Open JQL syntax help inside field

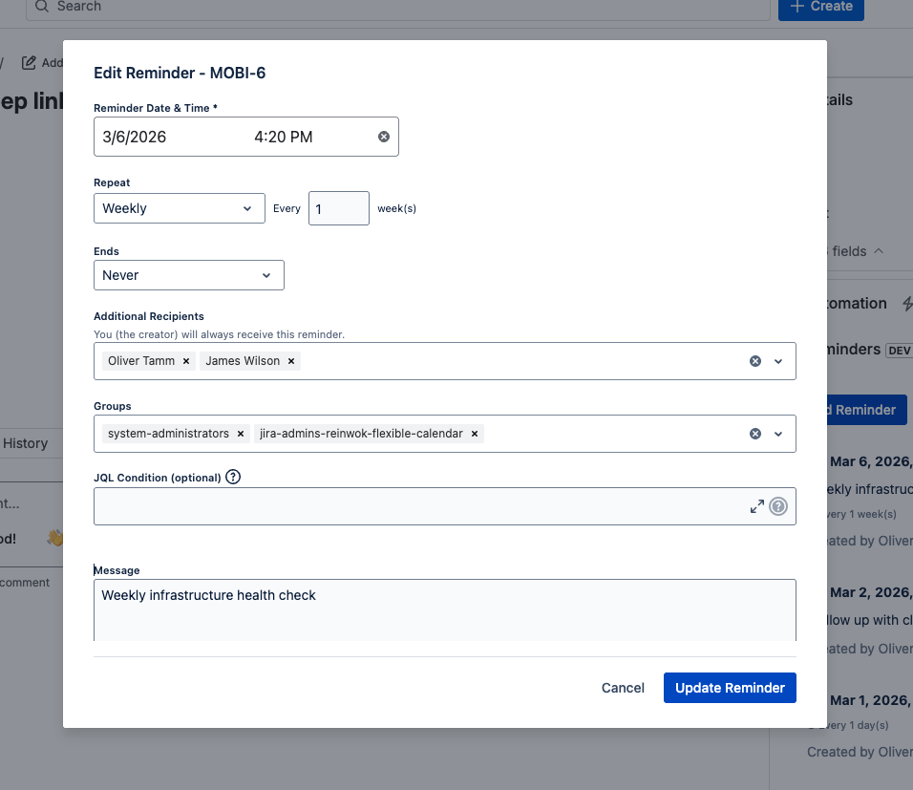[x=778, y=506]
